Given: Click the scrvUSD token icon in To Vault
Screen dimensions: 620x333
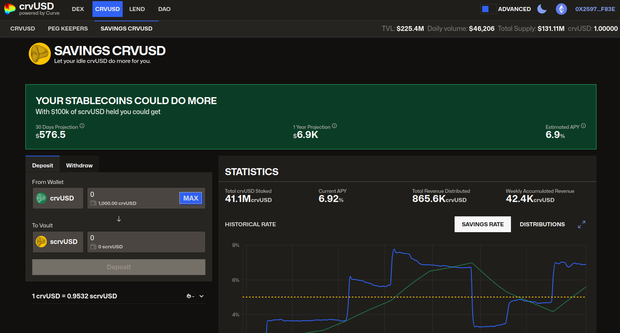Looking at the screenshot, I should tap(42, 242).
